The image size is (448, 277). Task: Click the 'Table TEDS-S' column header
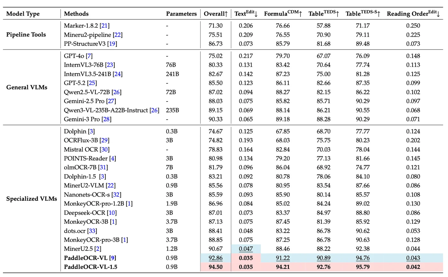[363, 13]
